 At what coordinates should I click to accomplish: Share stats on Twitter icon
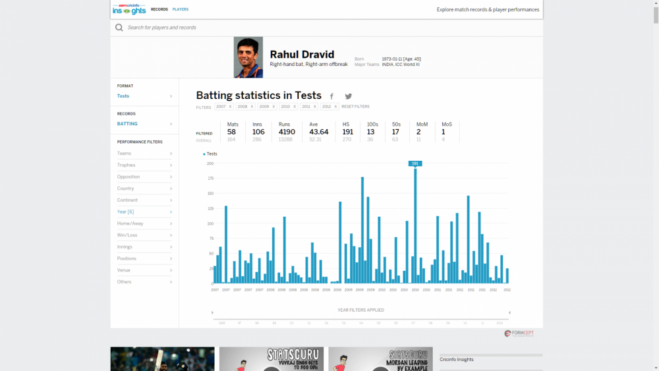[x=349, y=97]
